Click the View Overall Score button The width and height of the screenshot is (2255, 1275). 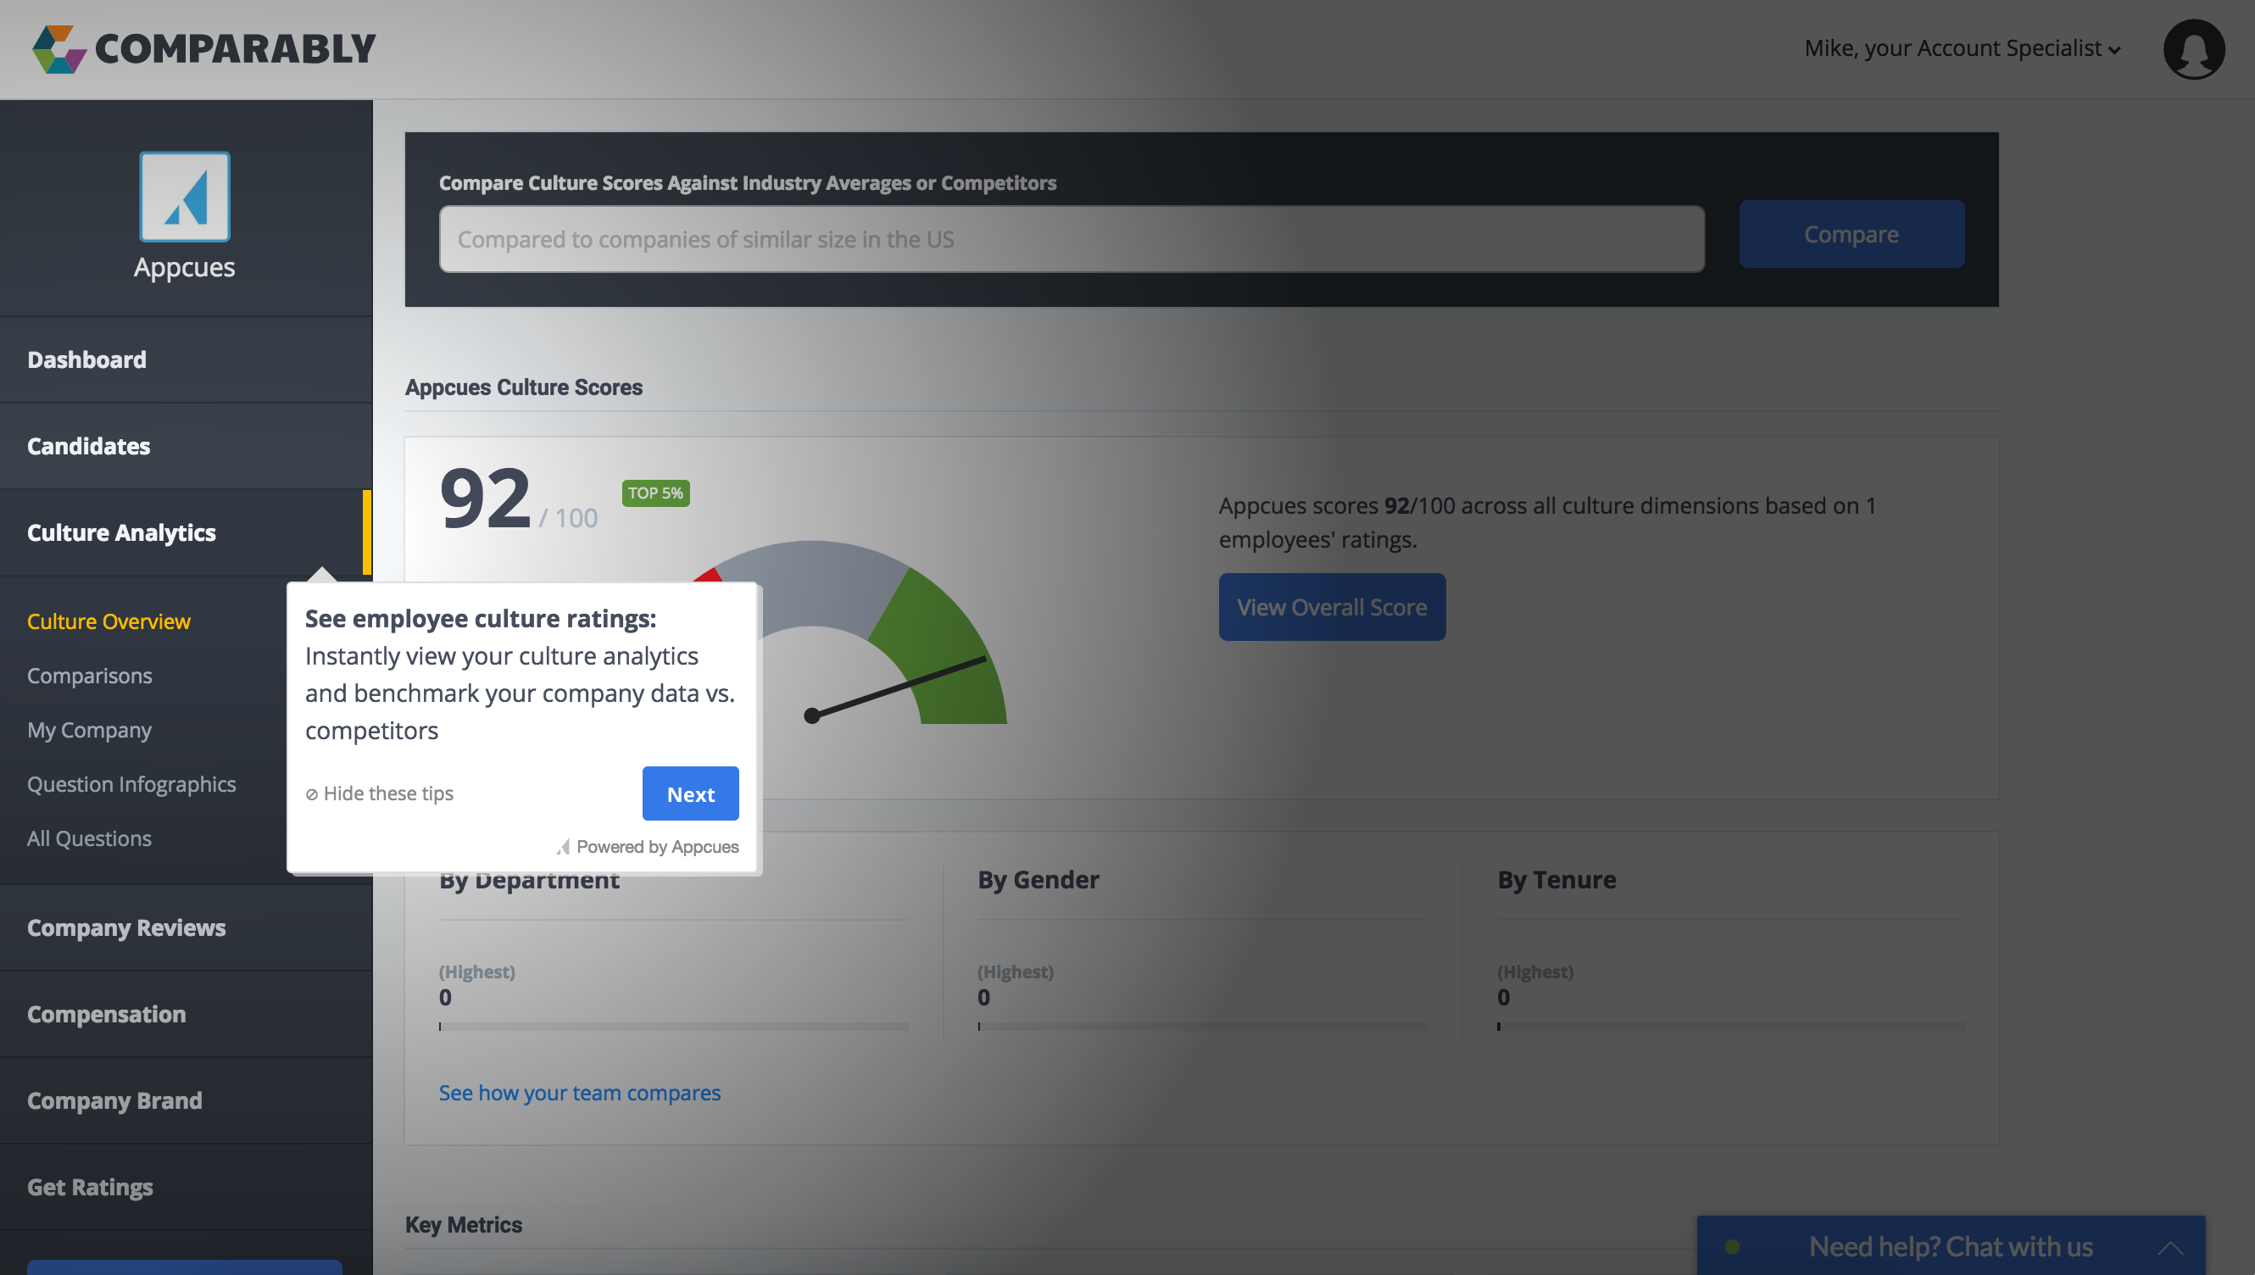1332,607
